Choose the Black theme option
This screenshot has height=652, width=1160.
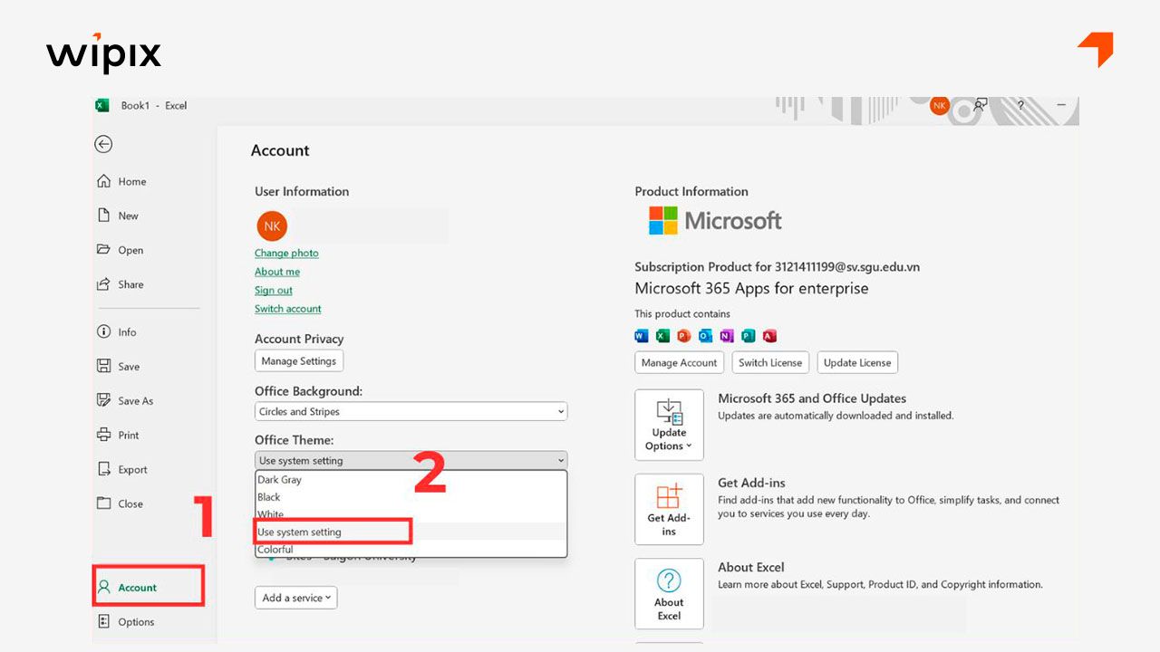click(x=269, y=497)
